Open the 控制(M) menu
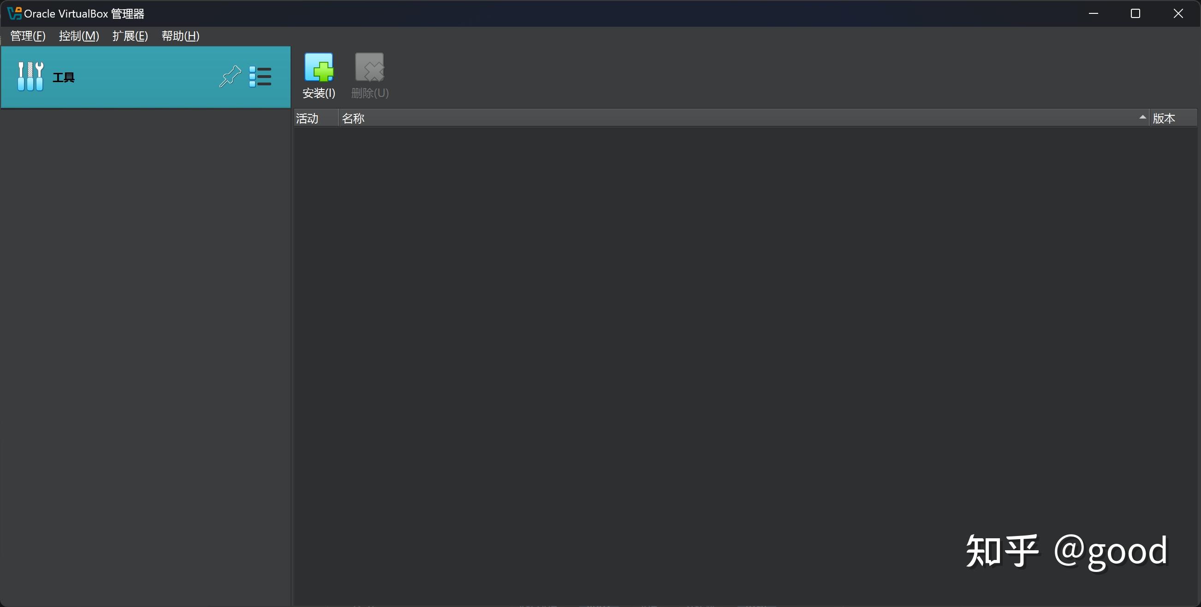 79,36
